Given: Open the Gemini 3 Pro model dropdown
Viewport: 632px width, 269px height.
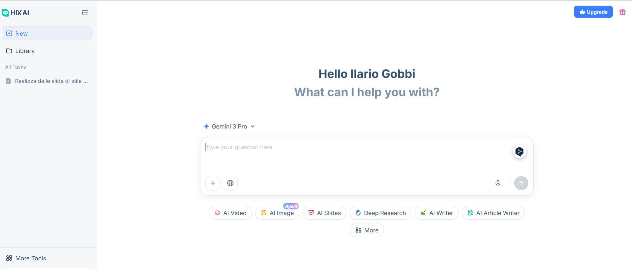Looking at the screenshot, I should coord(229,127).
